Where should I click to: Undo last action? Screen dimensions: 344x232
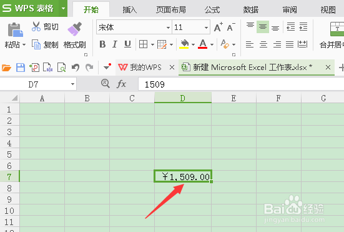[76, 68]
